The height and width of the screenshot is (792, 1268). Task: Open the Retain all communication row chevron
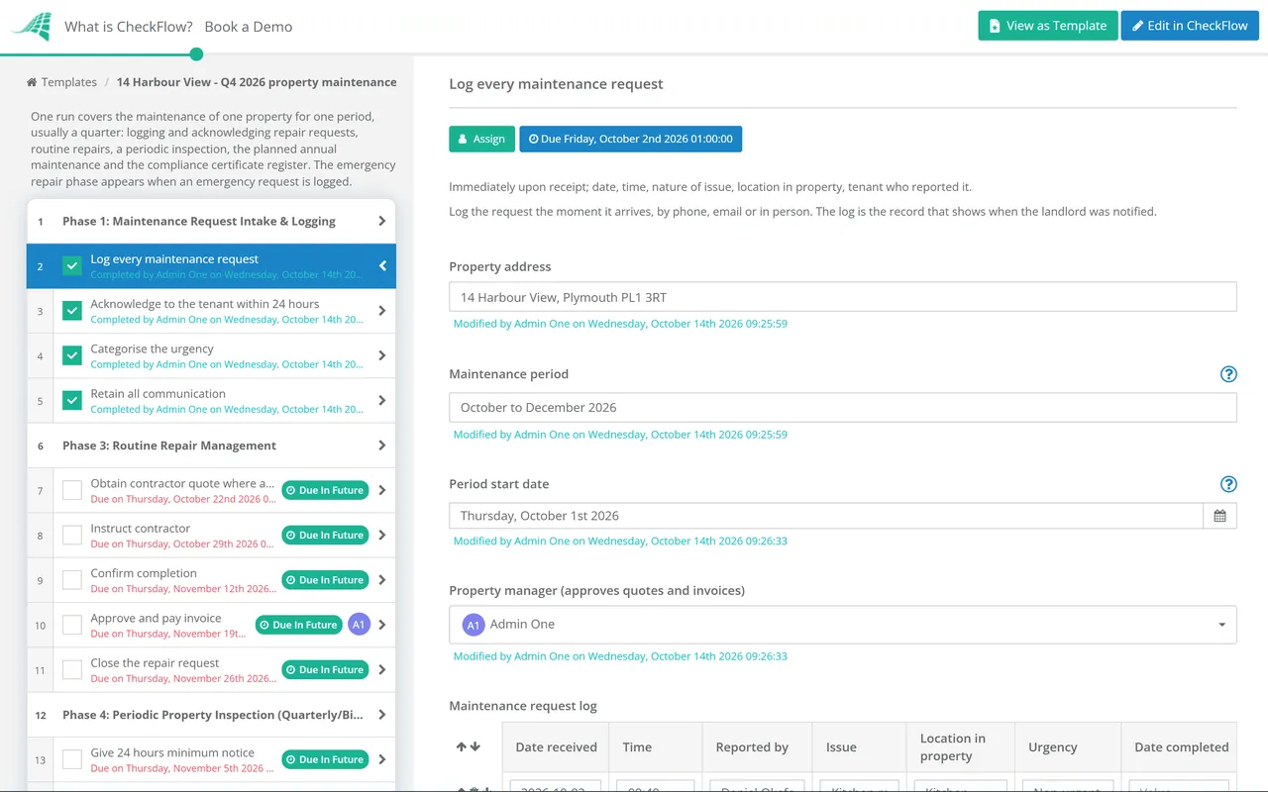tap(382, 401)
